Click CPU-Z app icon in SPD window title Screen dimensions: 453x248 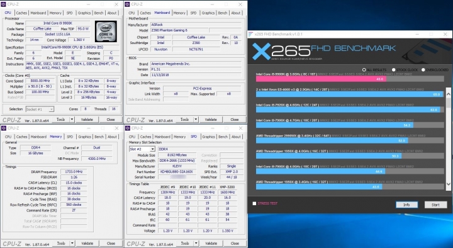(x=127, y=128)
